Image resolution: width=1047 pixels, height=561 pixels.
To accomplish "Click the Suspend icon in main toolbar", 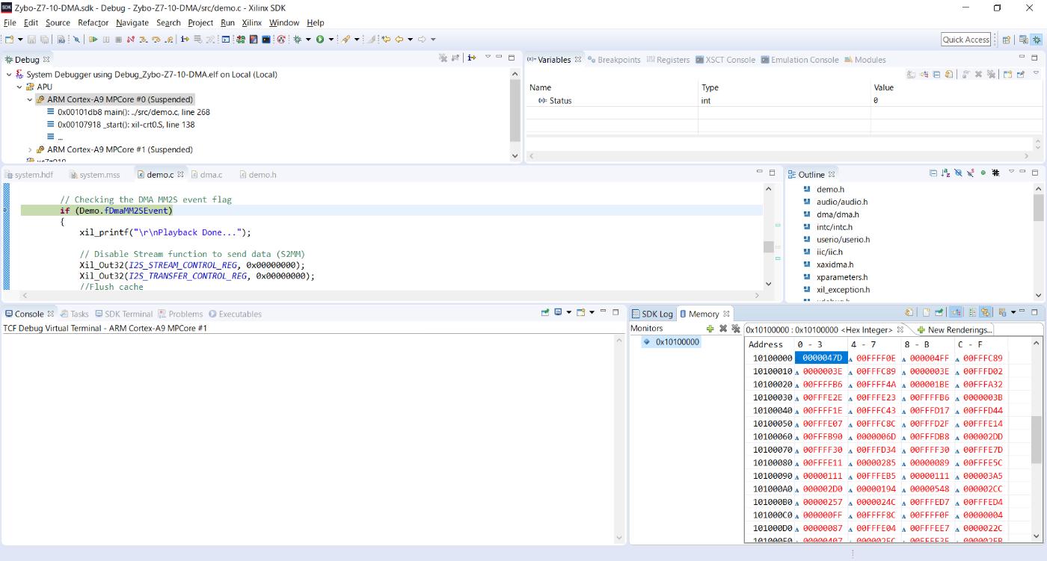I will (105, 39).
